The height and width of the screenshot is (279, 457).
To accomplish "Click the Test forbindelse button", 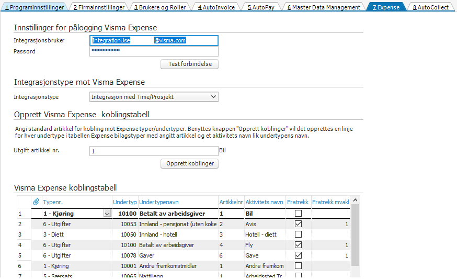I will [189, 64].
